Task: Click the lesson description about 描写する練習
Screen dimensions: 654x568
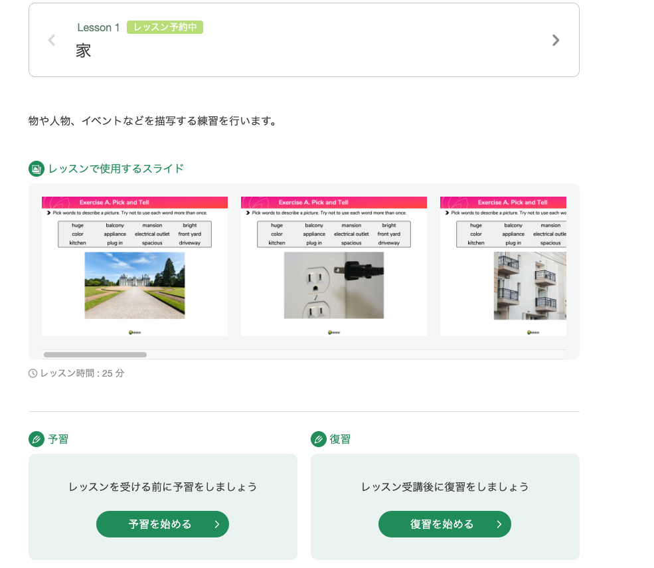Action: 153,121
